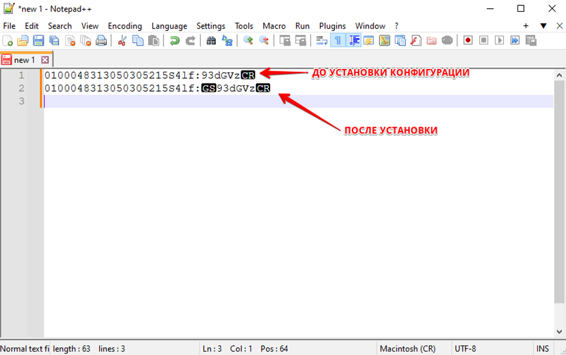Click the vertical scrollbar down arrow

point(560,332)
